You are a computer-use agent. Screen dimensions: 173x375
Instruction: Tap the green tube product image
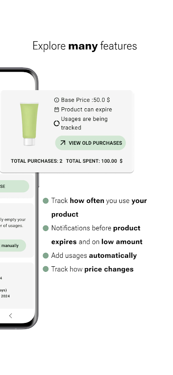coord(29,124)
